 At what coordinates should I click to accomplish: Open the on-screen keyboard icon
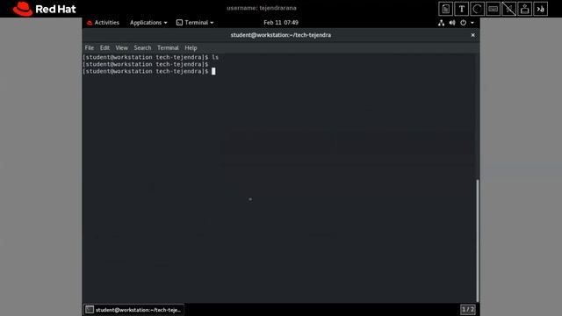pyautogui.click(x=494, y=9)
